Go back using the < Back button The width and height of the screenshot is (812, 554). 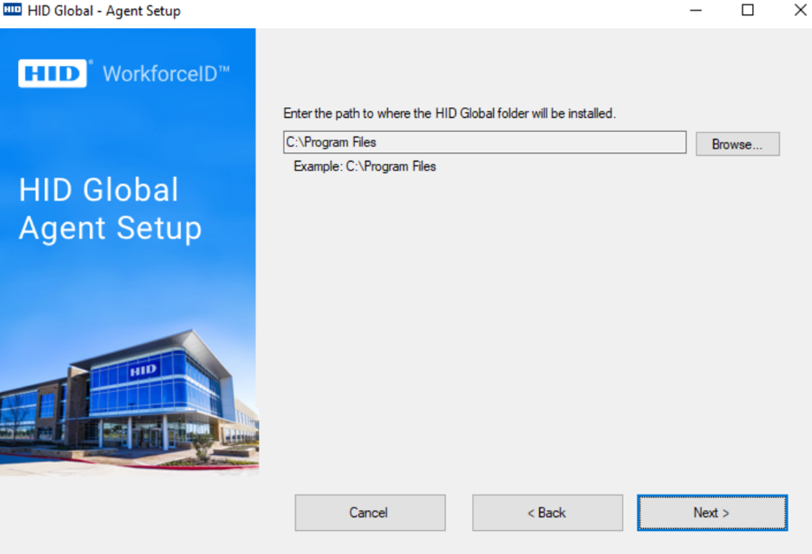point(547,512)
